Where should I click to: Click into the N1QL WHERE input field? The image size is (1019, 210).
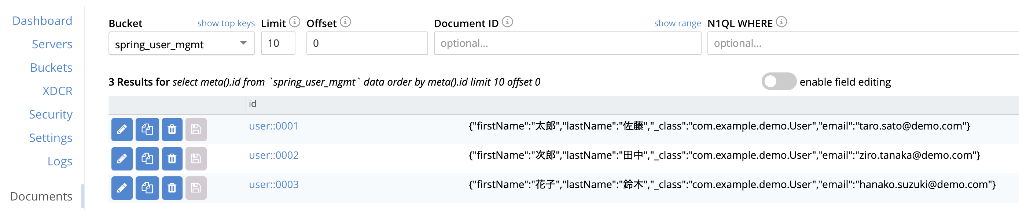862,44
